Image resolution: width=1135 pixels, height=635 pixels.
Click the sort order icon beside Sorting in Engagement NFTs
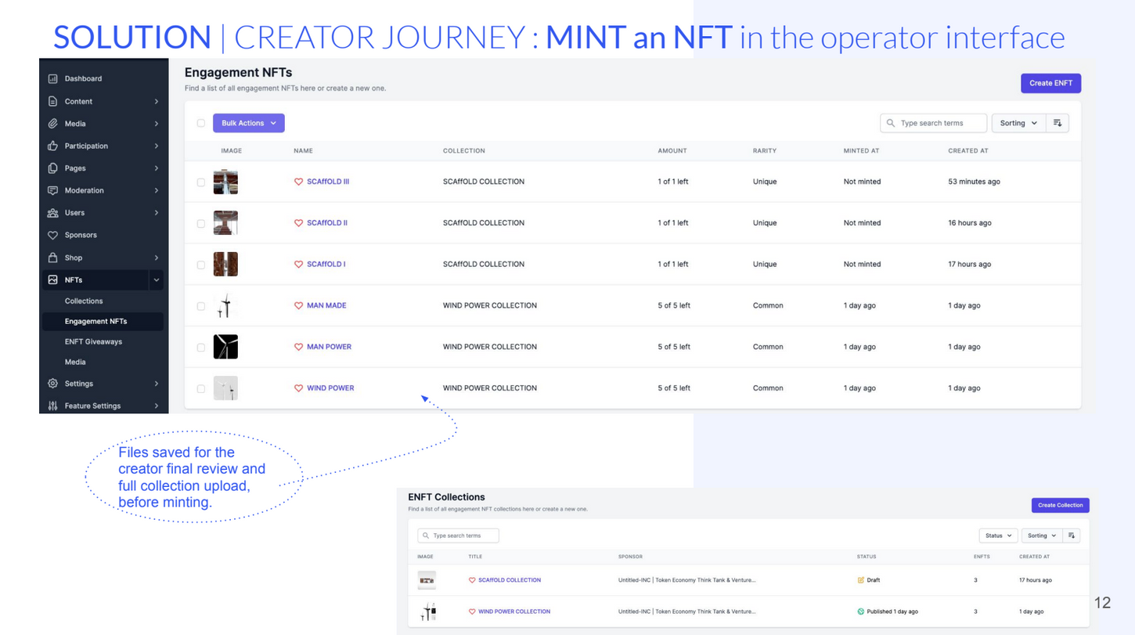pos(1058,123)
